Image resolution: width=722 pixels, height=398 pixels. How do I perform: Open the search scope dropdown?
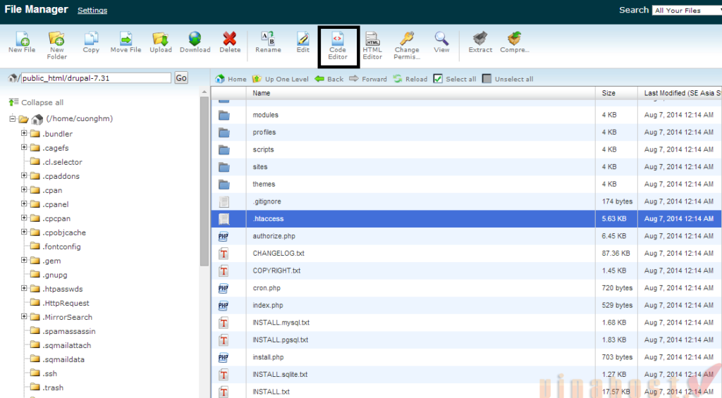point(685,11)
